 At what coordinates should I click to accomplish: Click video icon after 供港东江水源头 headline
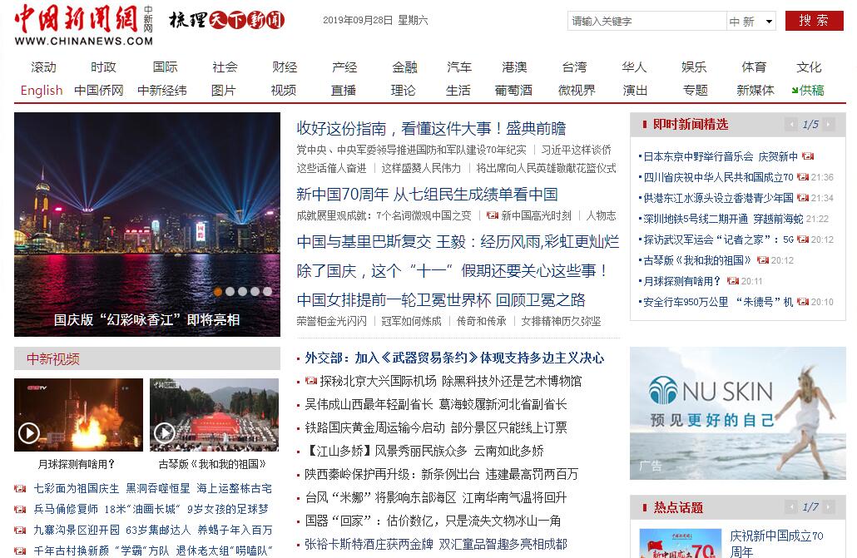coord(803,198)
